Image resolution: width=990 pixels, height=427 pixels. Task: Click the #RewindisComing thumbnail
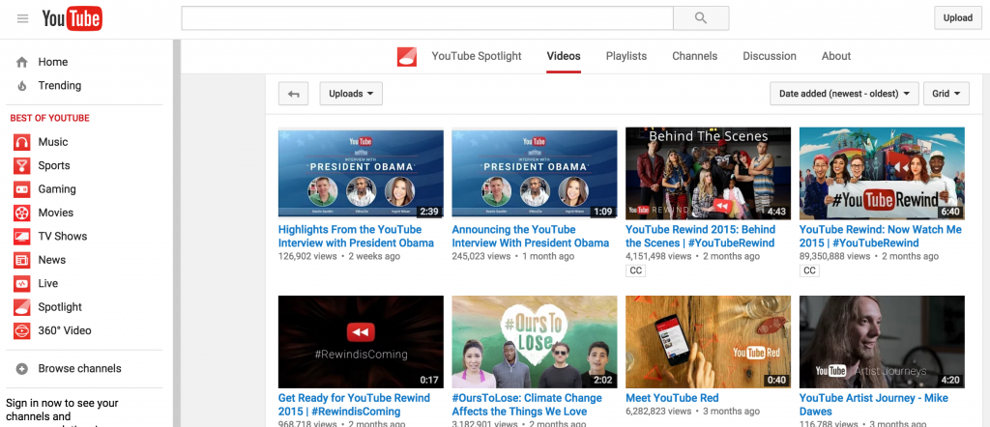(362, 342)
